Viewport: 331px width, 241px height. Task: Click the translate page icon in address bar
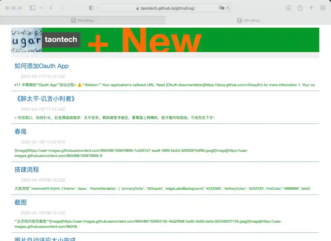pos(221,8)
